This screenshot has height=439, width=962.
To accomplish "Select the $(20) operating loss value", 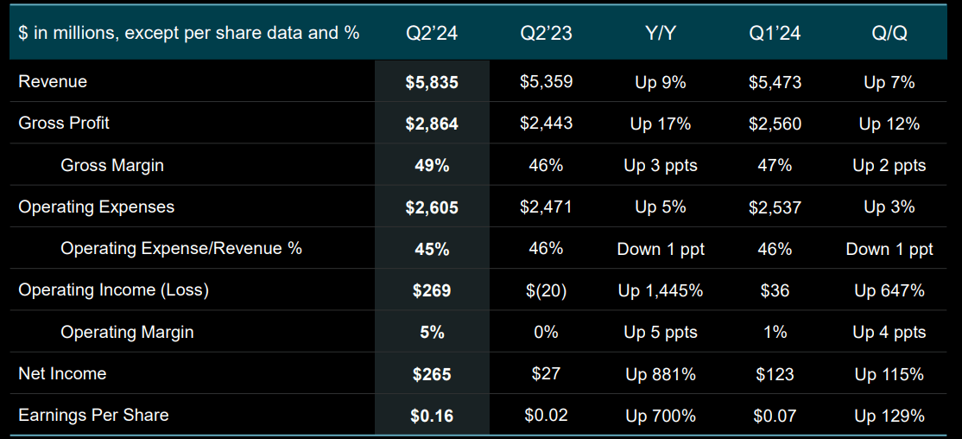I will click(x=546, y=290).
